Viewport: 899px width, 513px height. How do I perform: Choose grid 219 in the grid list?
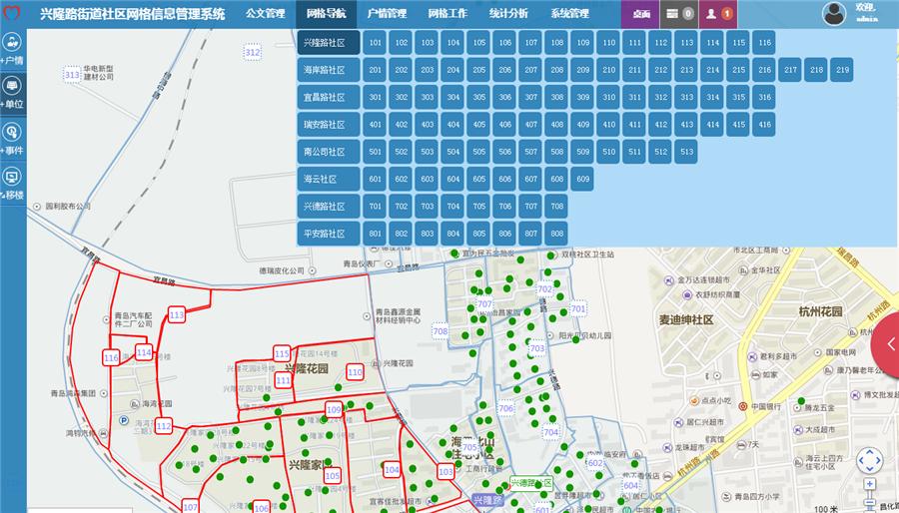point(842,70)
